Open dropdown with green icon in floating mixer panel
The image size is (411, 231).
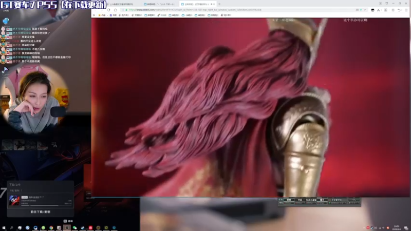click(338, 203)
